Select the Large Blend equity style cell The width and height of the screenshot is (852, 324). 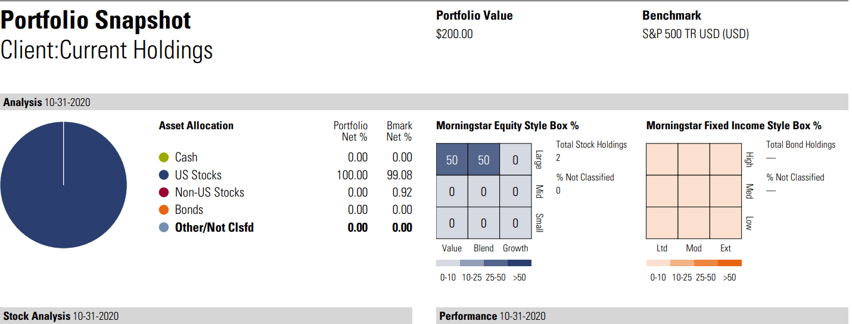(x=483, y=160)
